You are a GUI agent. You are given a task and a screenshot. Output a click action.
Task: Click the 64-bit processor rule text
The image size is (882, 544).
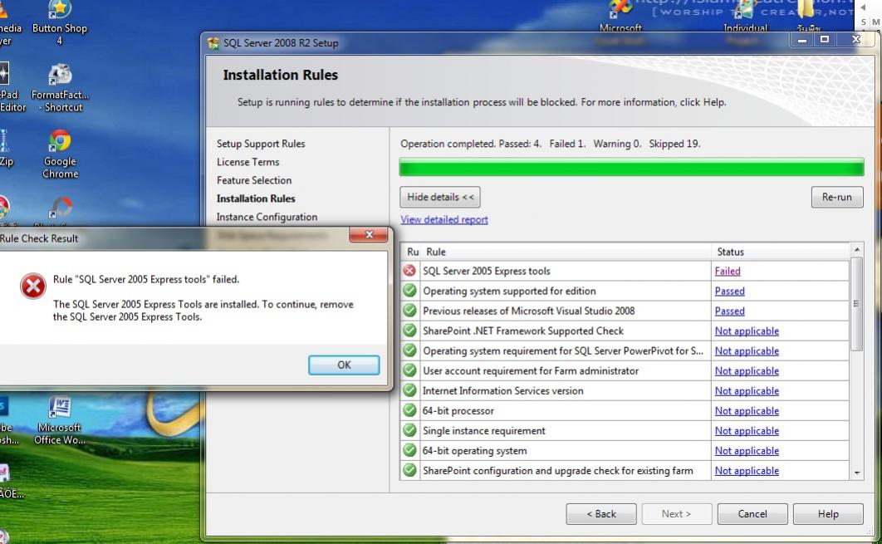(458, 410)
